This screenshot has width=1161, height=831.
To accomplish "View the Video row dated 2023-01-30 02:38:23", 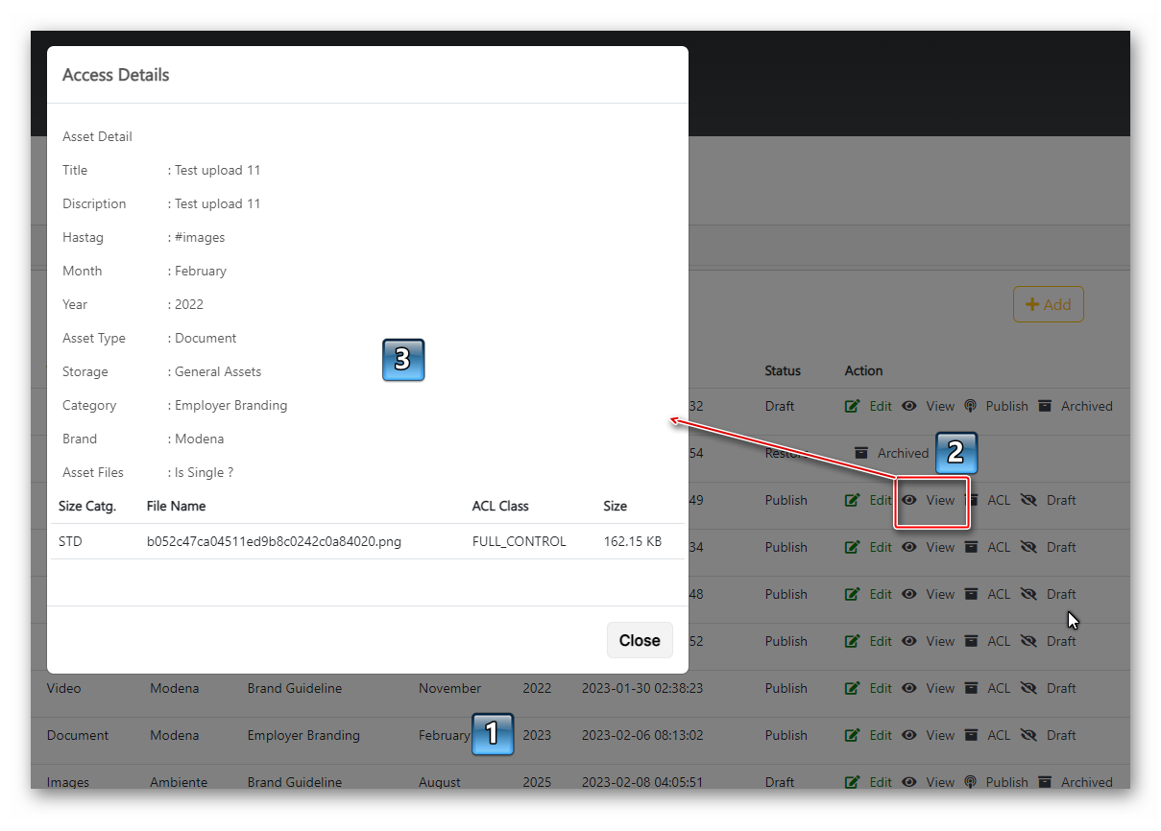I will 928,688.
